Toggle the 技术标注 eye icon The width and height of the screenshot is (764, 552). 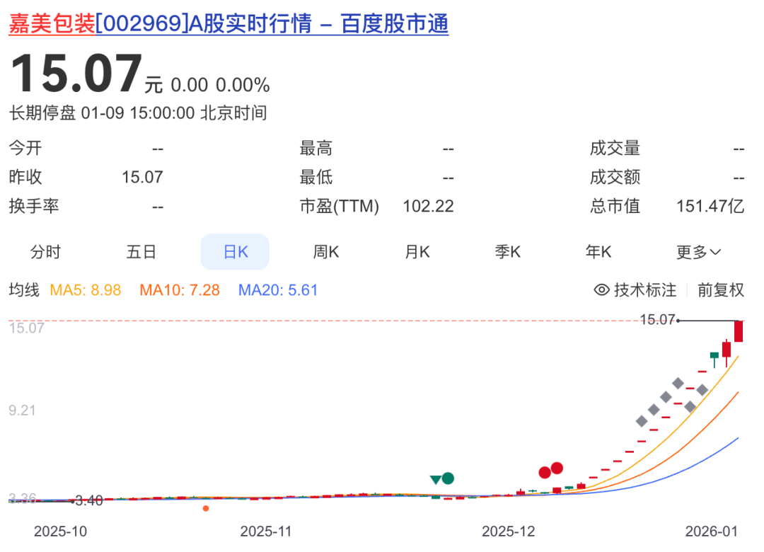tap(602, 290)
